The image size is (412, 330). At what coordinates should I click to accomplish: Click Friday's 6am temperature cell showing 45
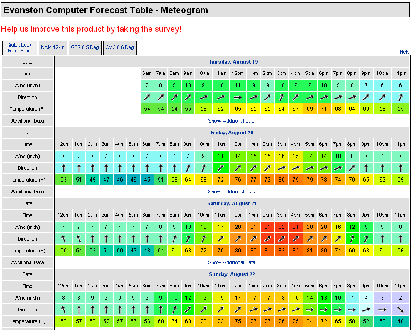pos(147,180)
